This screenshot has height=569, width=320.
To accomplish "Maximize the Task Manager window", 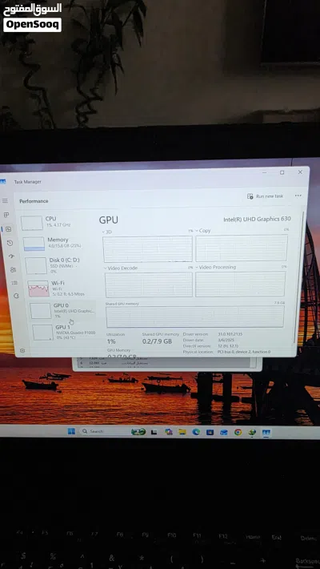I will click(282, 172).
